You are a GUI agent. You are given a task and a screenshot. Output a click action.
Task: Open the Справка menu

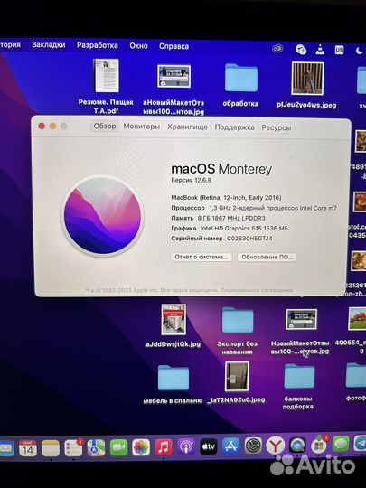[x=174, y=46]
